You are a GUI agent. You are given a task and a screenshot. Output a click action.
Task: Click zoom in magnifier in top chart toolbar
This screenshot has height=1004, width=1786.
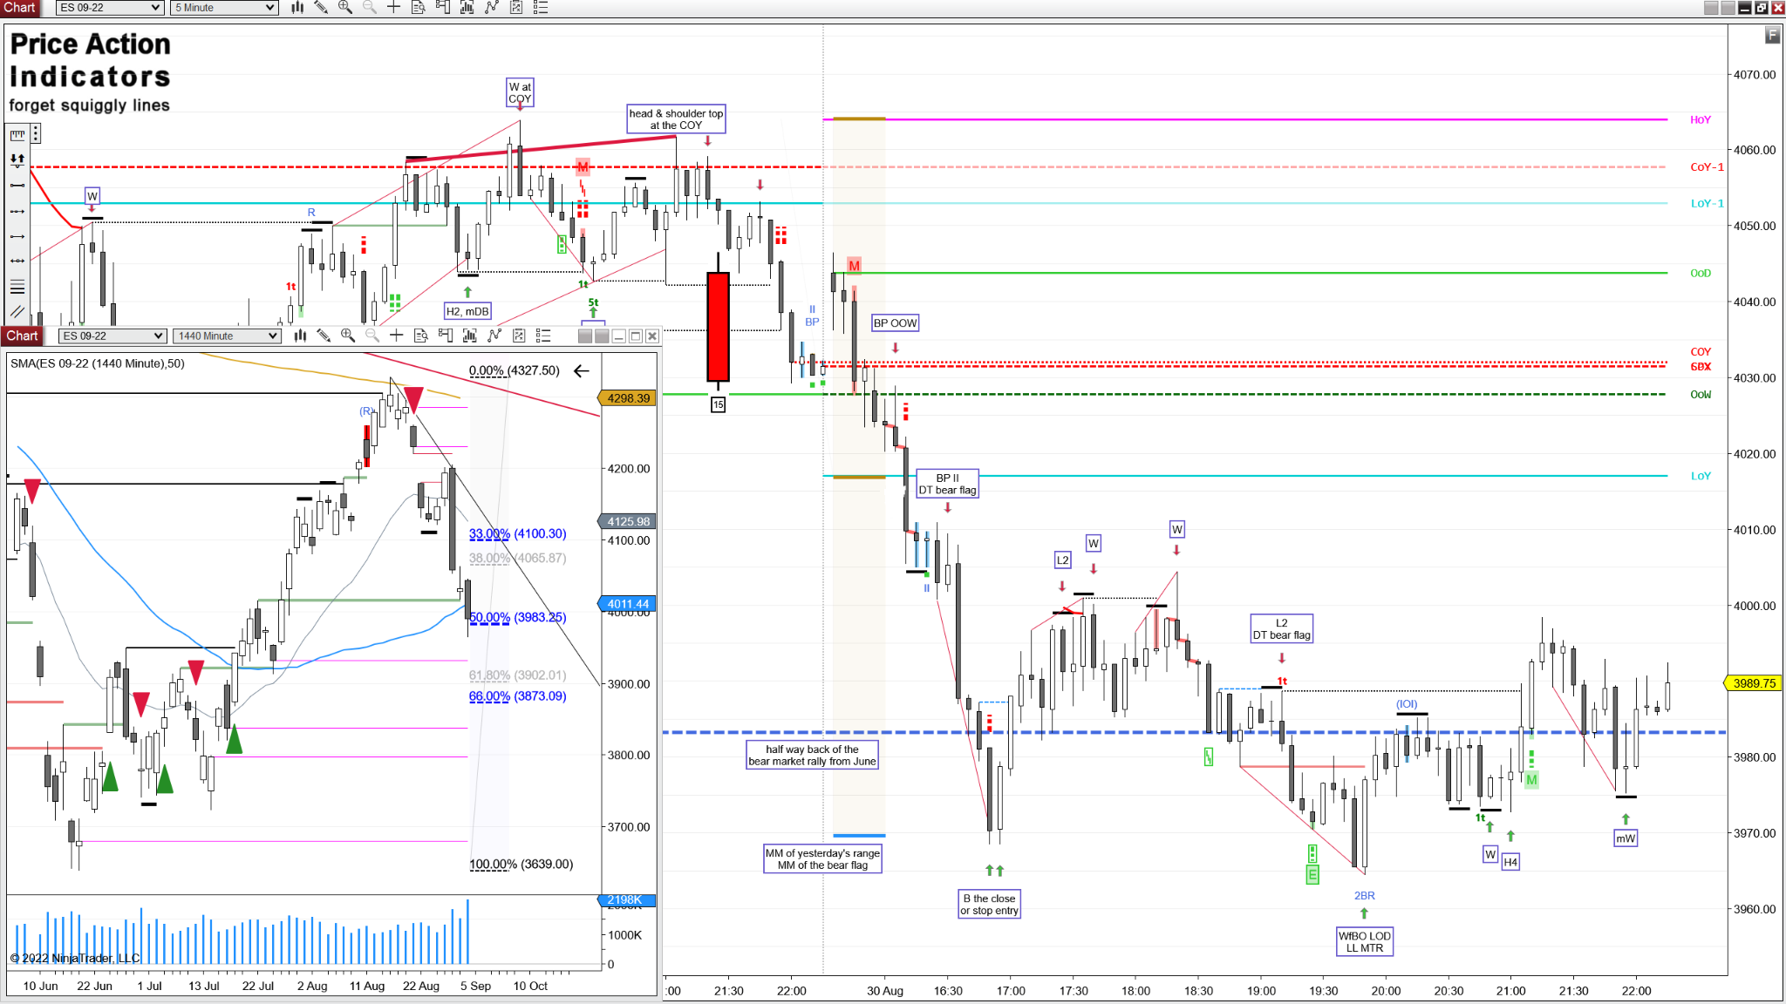coord(345,8)
